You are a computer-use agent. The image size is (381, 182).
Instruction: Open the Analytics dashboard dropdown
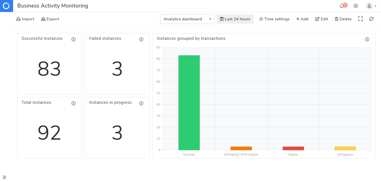tap(187, 19)
